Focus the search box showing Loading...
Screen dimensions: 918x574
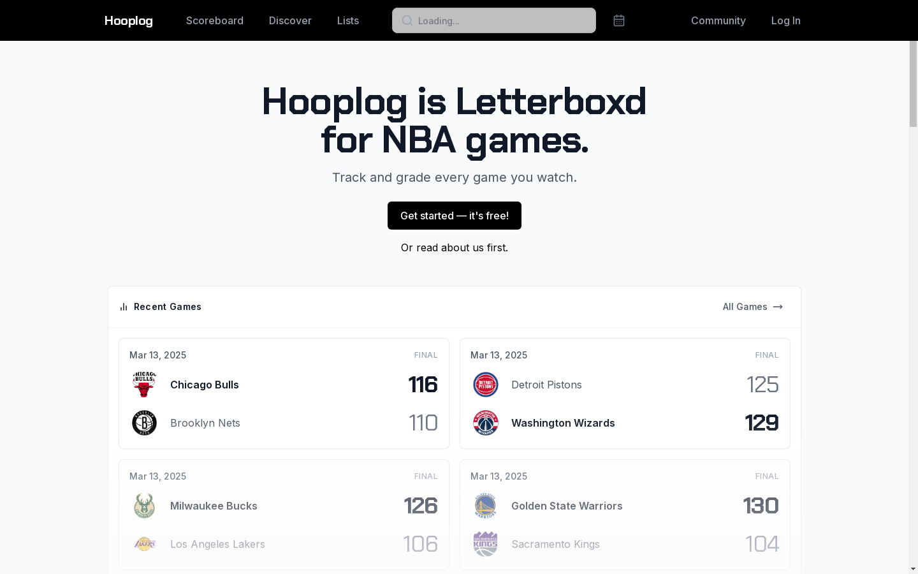[x=494, y=20]
